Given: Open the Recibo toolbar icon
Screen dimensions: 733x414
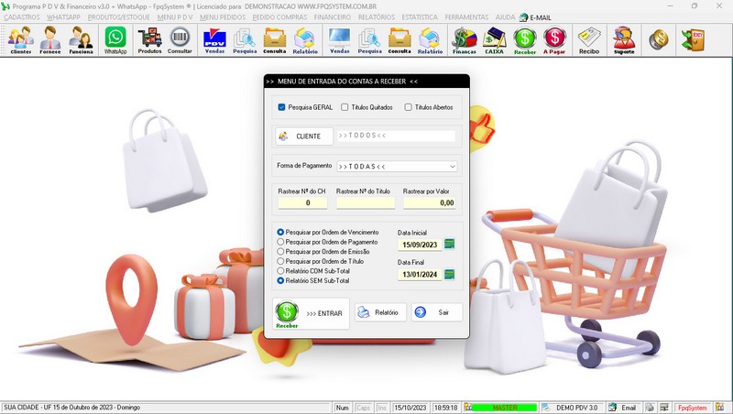Looking at the screenshot, I should tap(589, 40).
